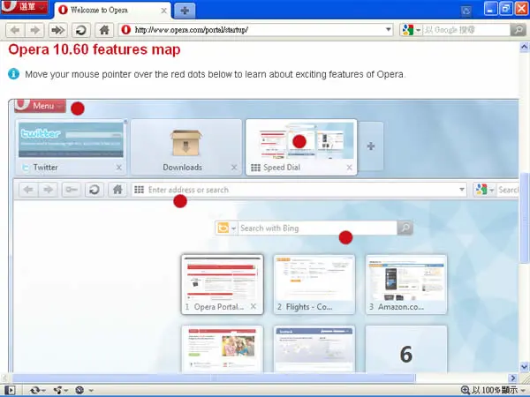Viewport: 530px width, 397px height.
Task: Open the 100% zoom level dropdown
Action: (x=494, y=390)
